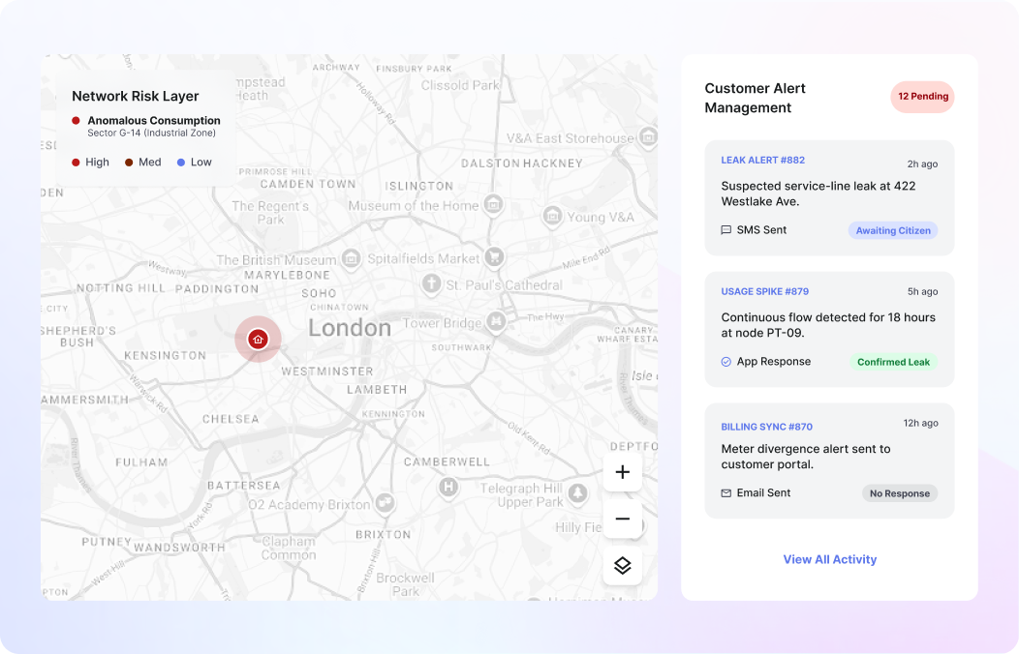Open the Billing Sync #870 heading
The image size is (1019, 654).
click(766, 427)
